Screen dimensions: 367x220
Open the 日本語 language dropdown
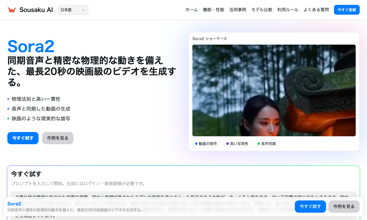click(x=73, y=10)
